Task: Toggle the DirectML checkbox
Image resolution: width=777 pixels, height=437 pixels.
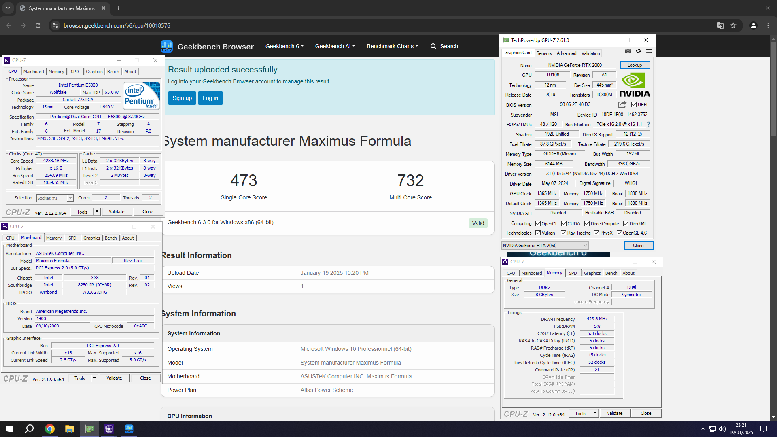Action: (x=626, y=224)
